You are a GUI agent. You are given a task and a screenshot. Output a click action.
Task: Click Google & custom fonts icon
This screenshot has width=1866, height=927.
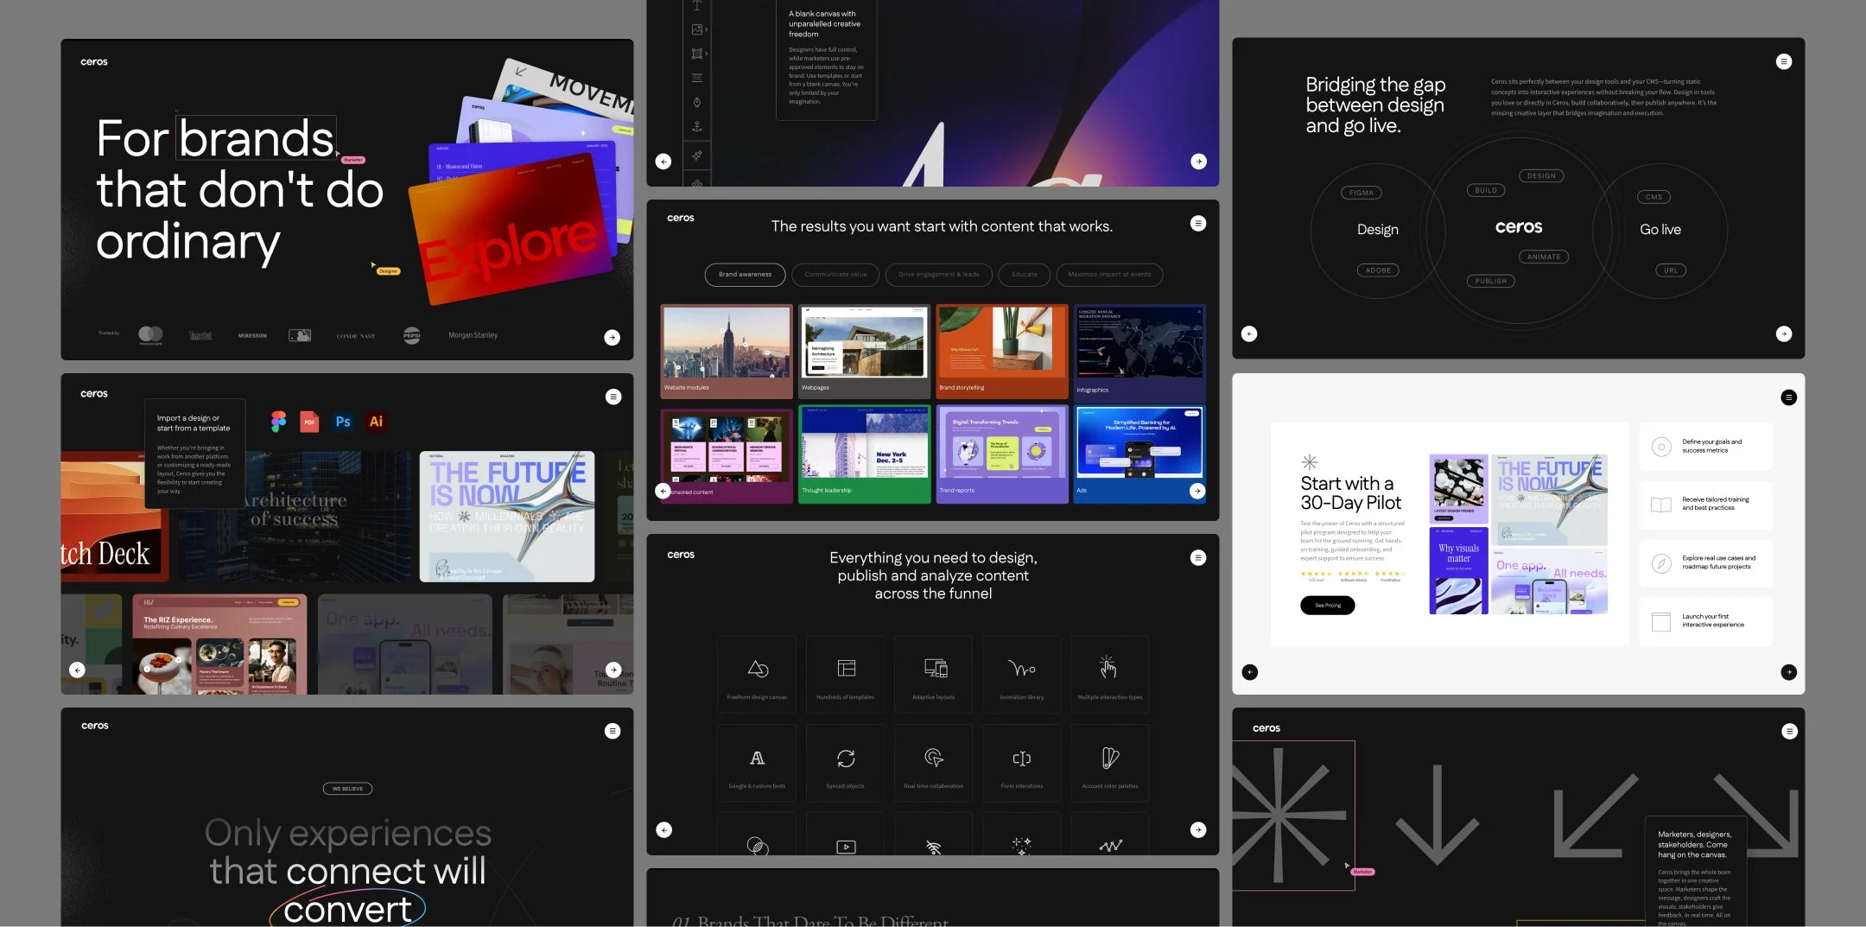758,759
